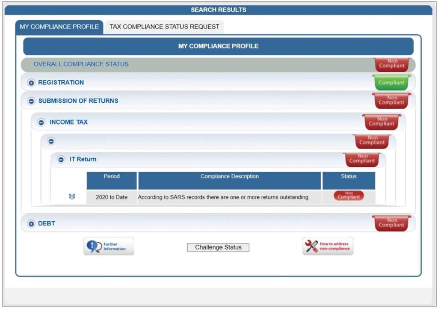Click the Submission of Returns label
Viewport: 438px width, 309px height.
(x=78, y=101)
